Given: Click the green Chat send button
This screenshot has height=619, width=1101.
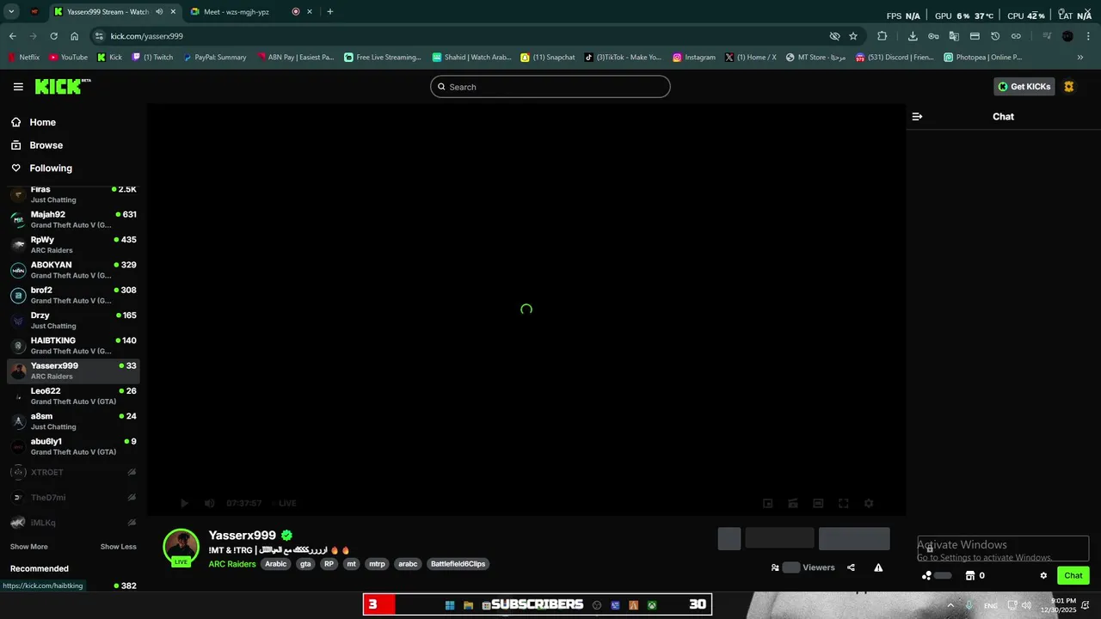Looking at the screenshot, I should tap(1073, 575).
